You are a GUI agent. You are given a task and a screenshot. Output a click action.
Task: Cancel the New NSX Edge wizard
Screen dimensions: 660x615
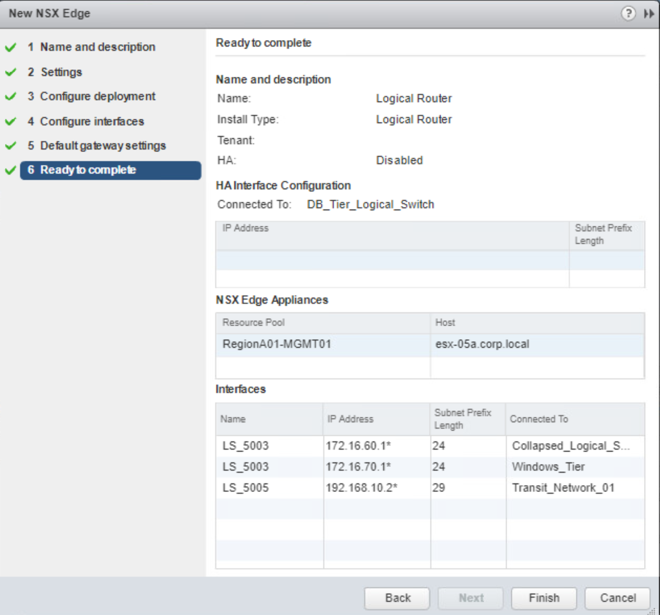point(617,598)
